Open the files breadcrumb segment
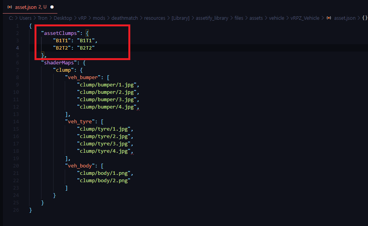368x226 pixels. click(239, 18)
